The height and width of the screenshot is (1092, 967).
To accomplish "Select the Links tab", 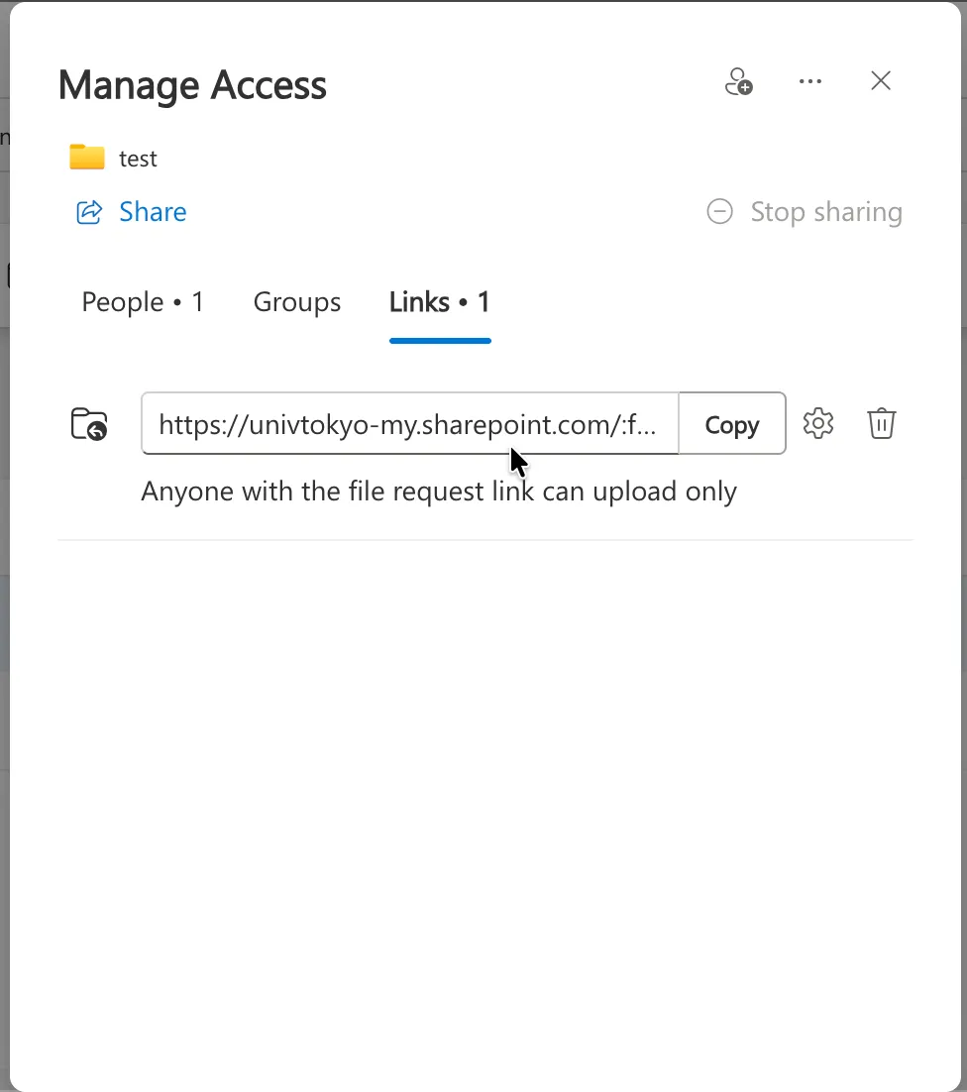I will [440, 302].
